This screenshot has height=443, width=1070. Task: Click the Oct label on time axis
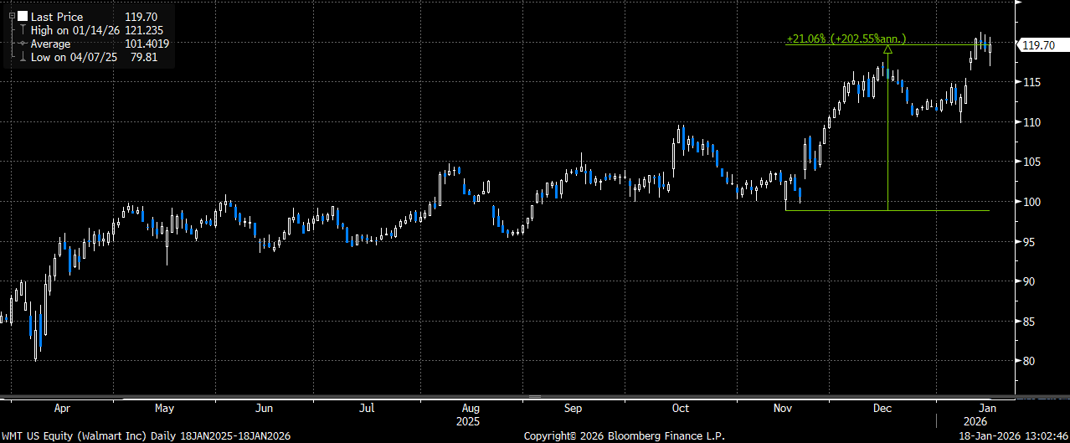pos(680,408)
